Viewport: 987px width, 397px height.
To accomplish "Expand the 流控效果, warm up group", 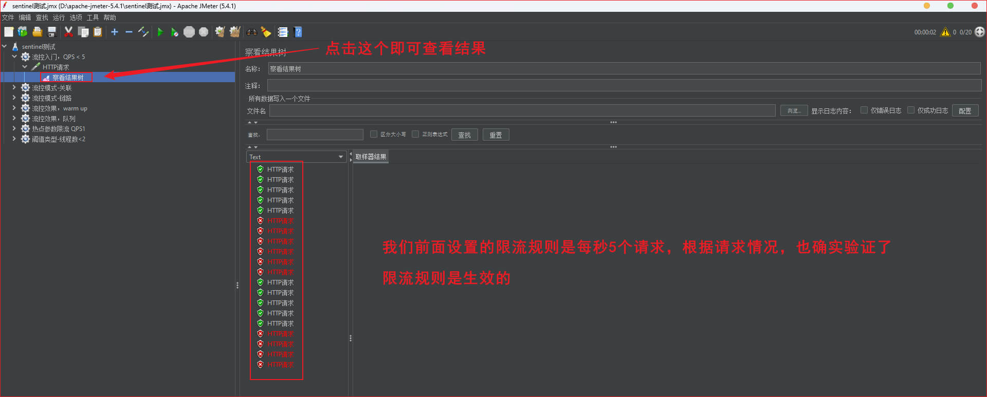I will click(14, 108).
